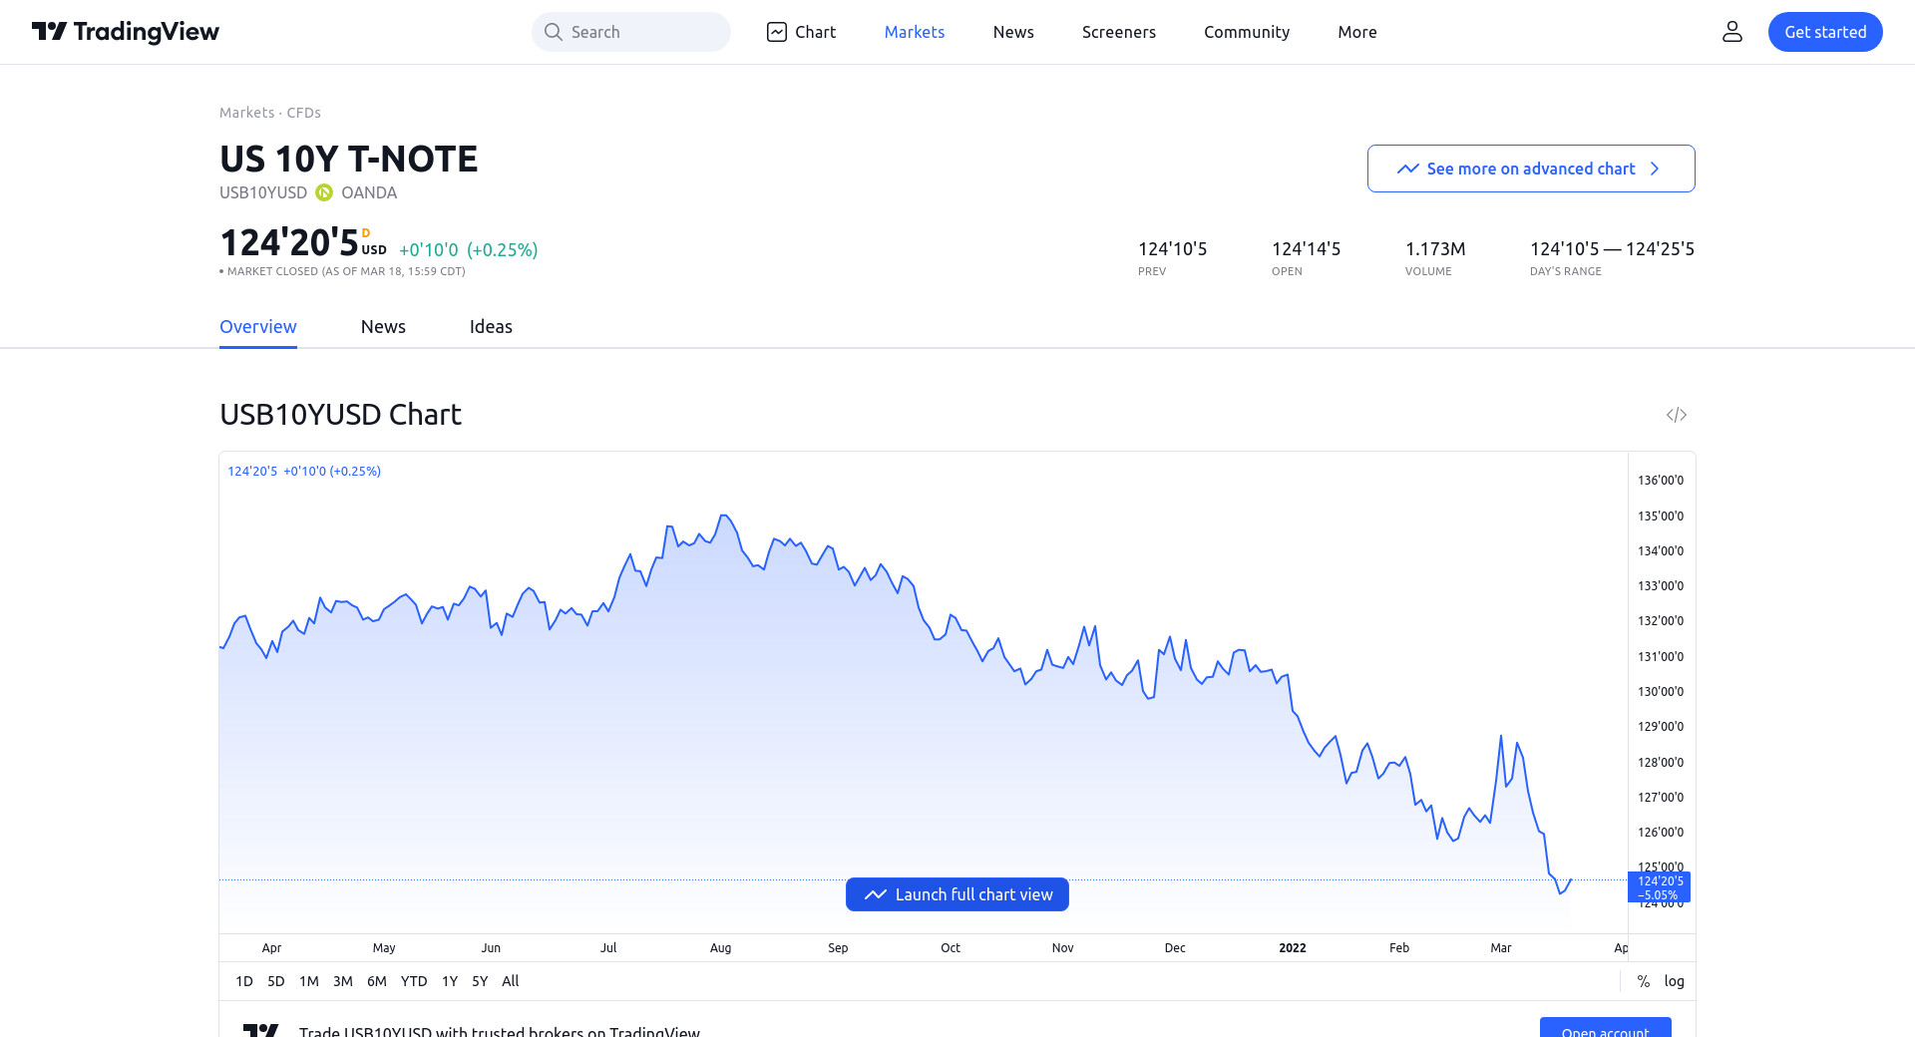Click the Launch full chart view button

(x=957, y=894)
